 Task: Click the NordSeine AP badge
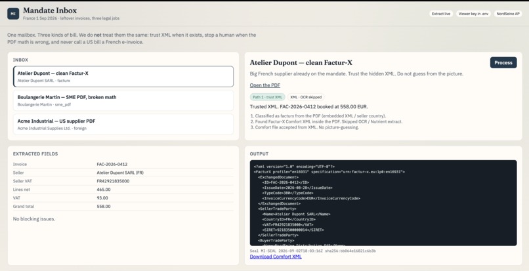pos(508,14)
